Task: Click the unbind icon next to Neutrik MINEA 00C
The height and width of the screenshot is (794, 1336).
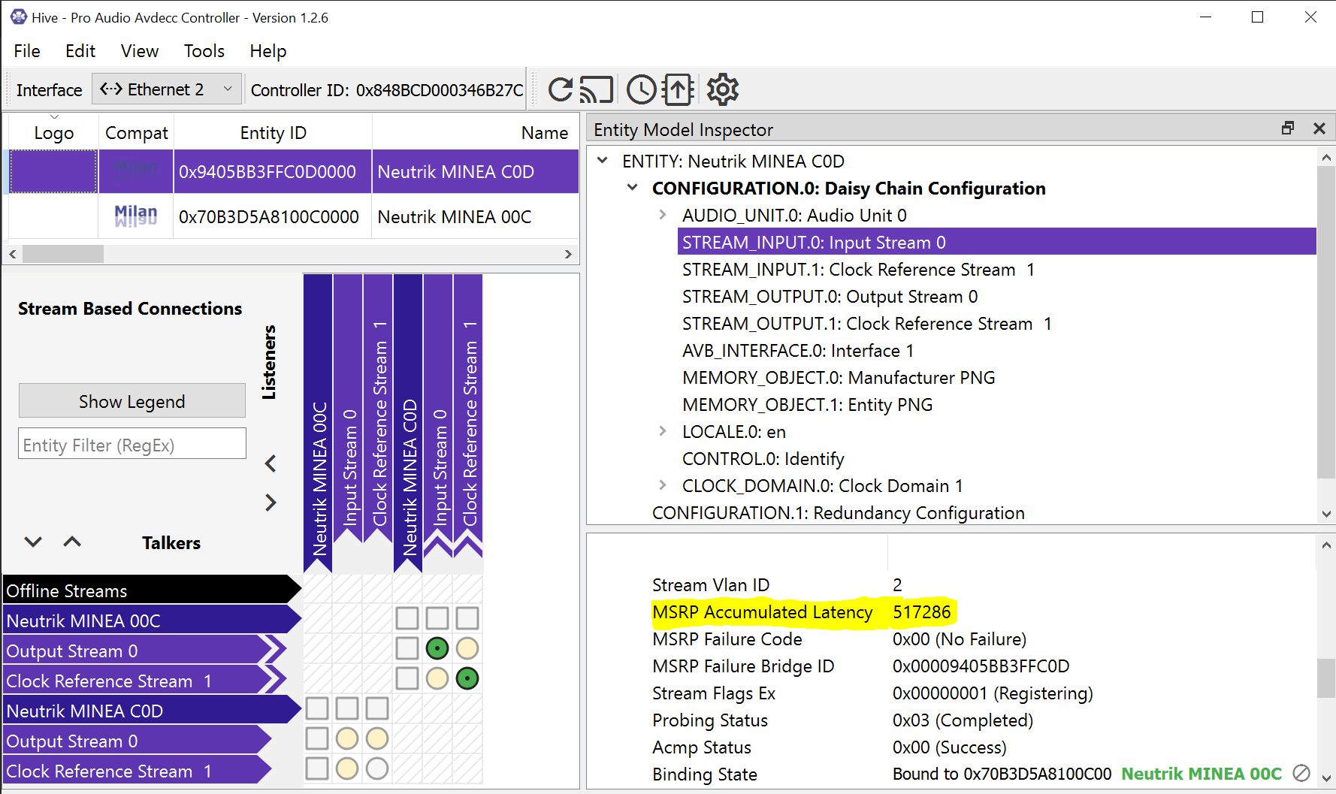Action: coord(1301,773)
